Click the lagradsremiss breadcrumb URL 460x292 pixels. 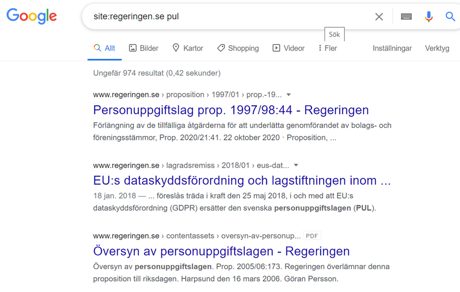[191, 165]
